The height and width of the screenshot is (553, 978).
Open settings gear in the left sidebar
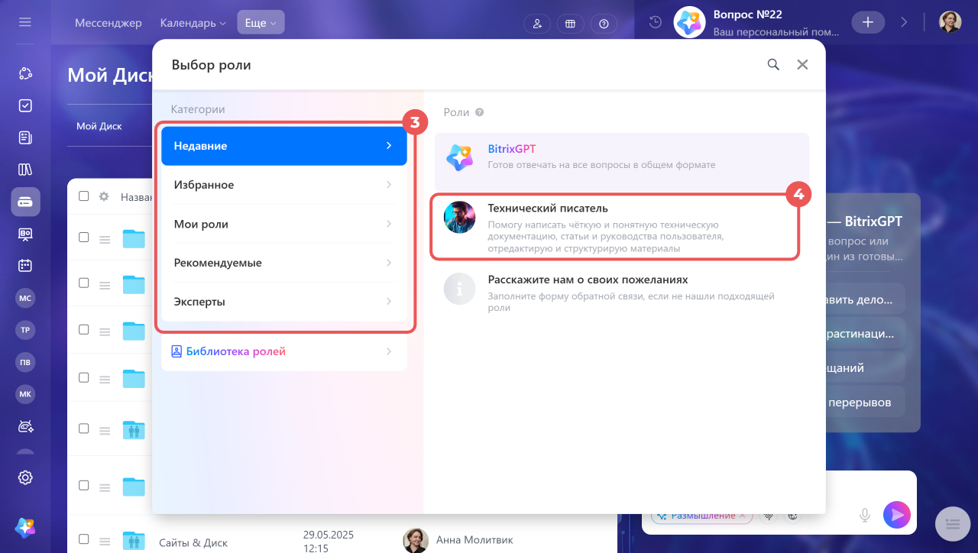25,477
